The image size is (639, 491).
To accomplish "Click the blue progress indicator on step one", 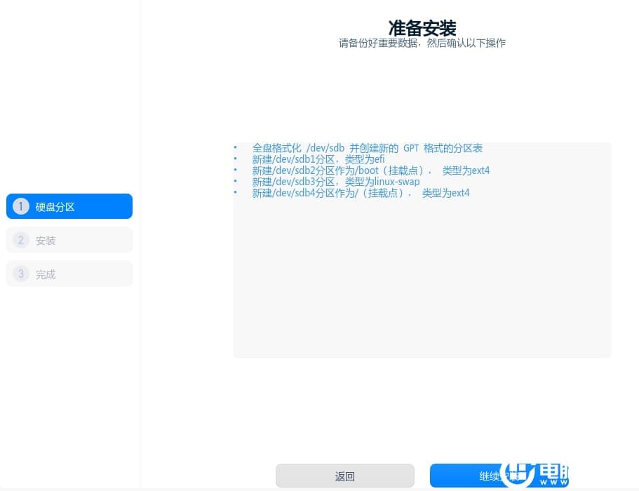I will point(21,206).
